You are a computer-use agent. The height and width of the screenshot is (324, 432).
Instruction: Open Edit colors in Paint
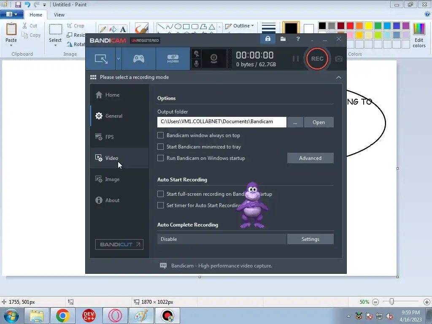pyautogui.click(x=419, y=35)
